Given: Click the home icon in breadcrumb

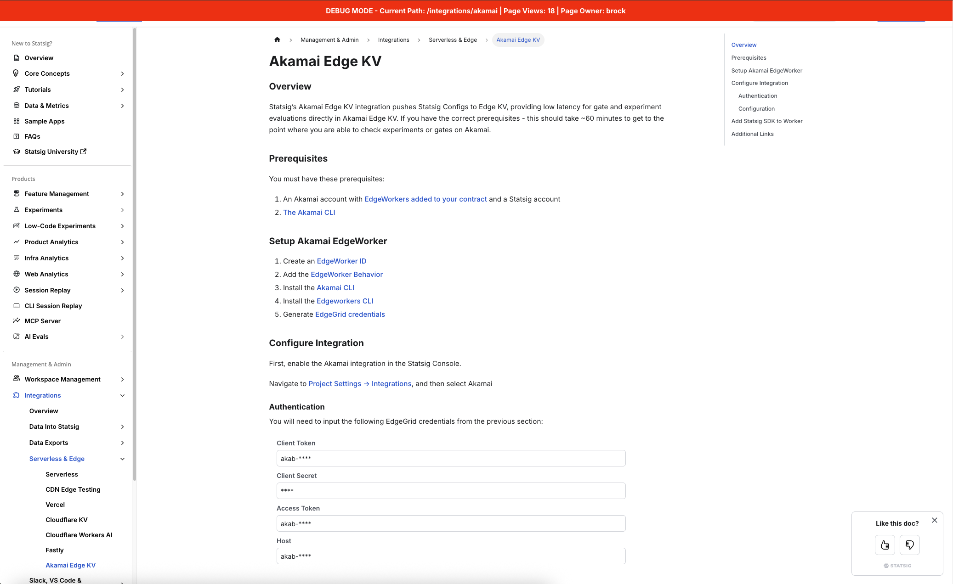Looking at the screenshot, I should [x=277, y=40].
